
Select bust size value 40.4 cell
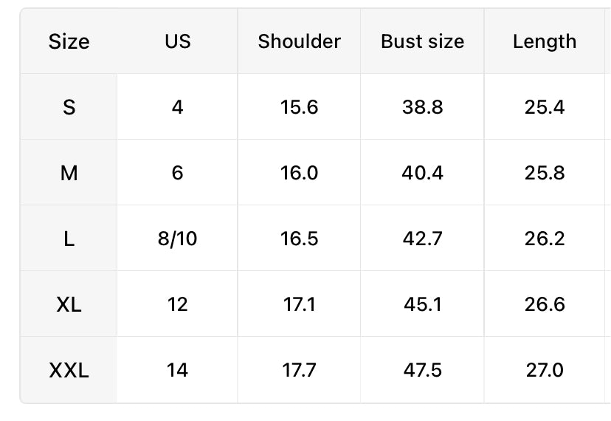[x=422, y=173]
